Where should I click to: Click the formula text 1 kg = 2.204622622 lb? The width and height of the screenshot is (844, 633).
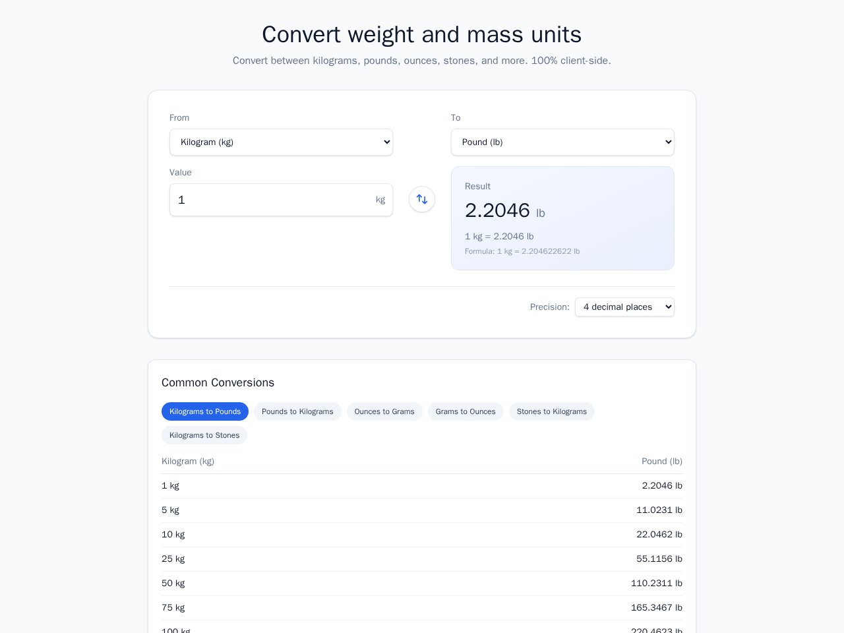(522, 251)
